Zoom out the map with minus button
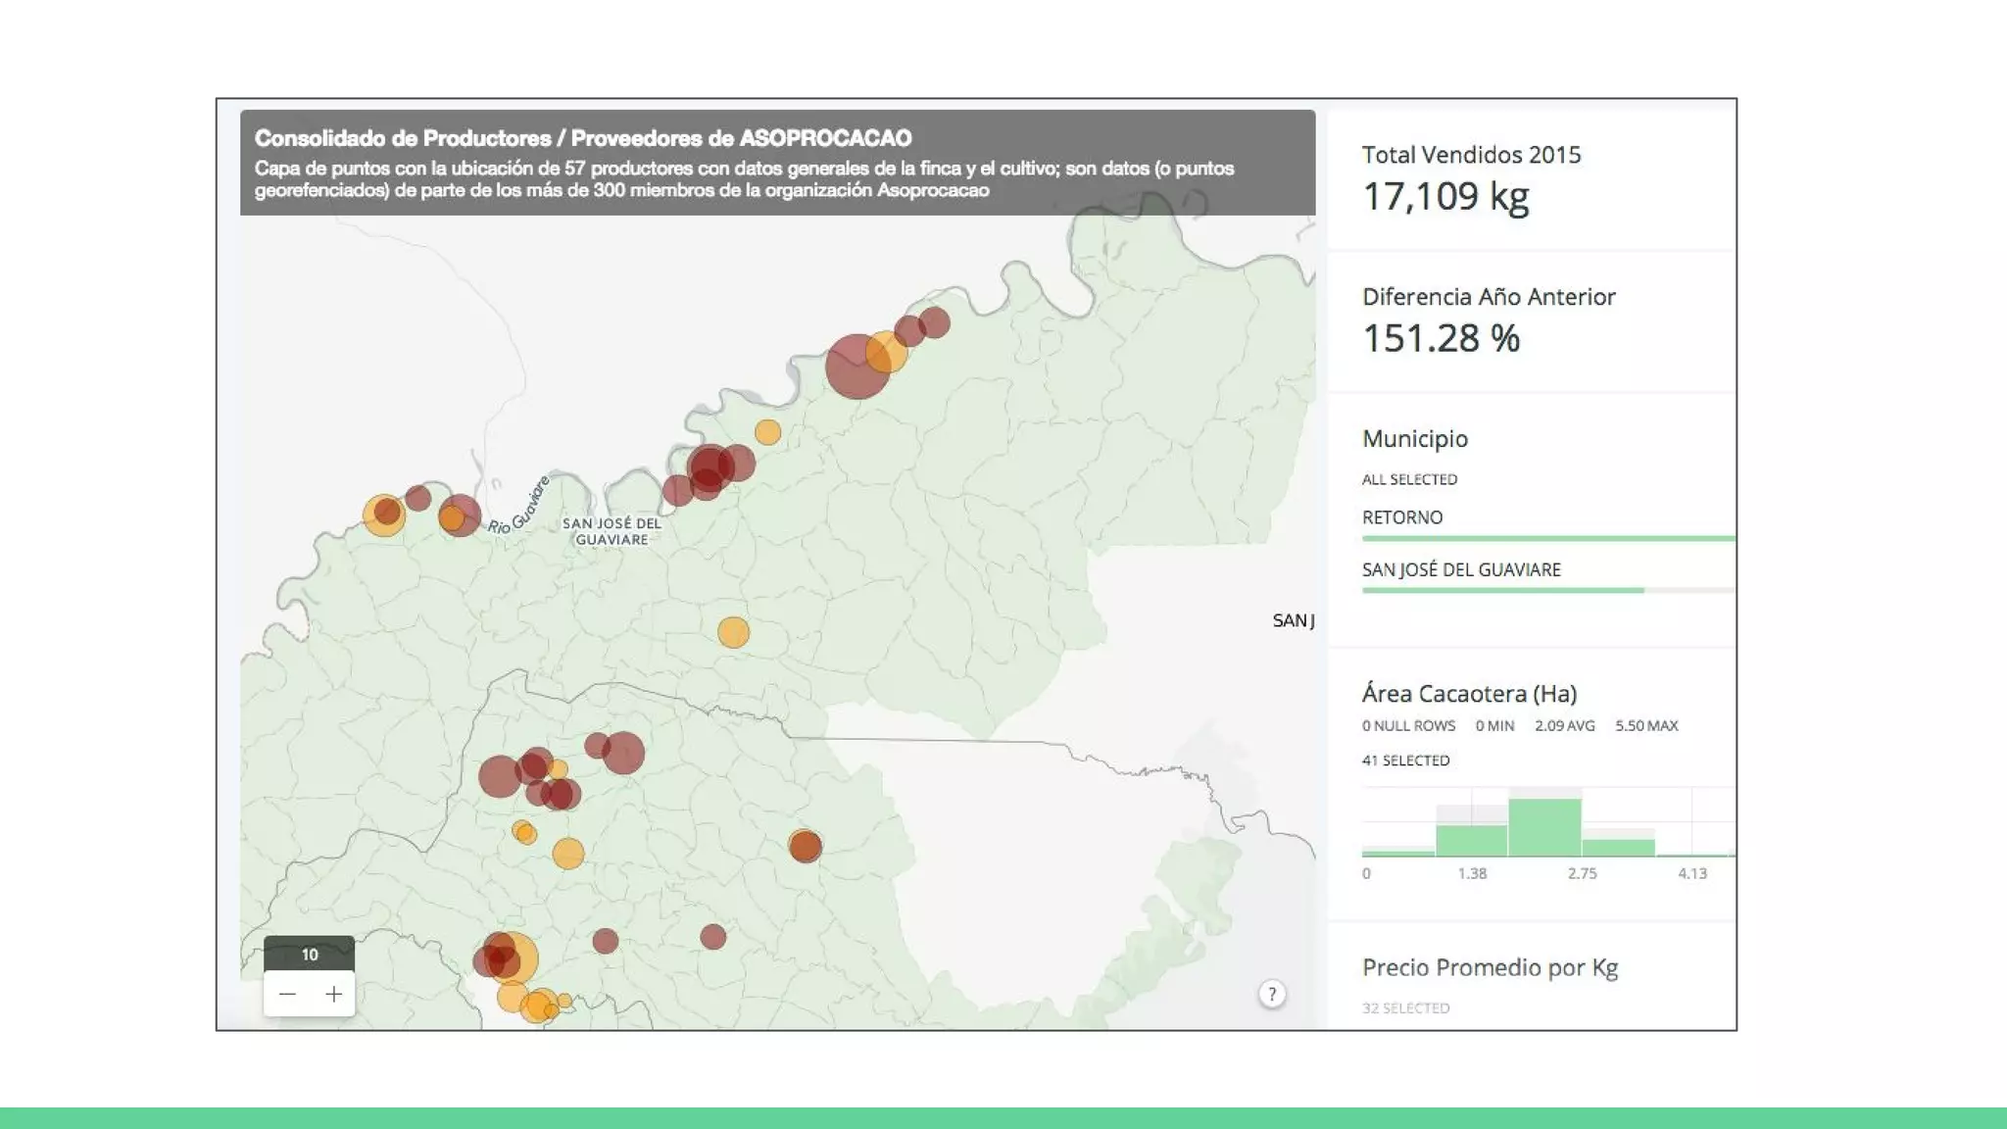Image resolution: width=2007 pixels, height=1129 pixels. point(287,994)
